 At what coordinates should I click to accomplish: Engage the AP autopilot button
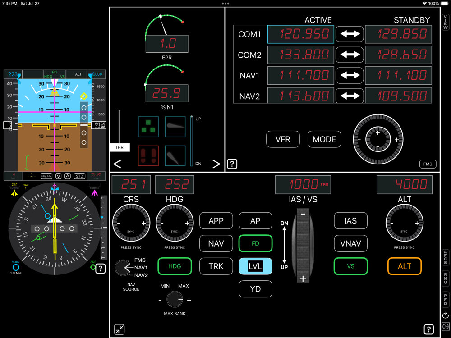coord(255,221)
